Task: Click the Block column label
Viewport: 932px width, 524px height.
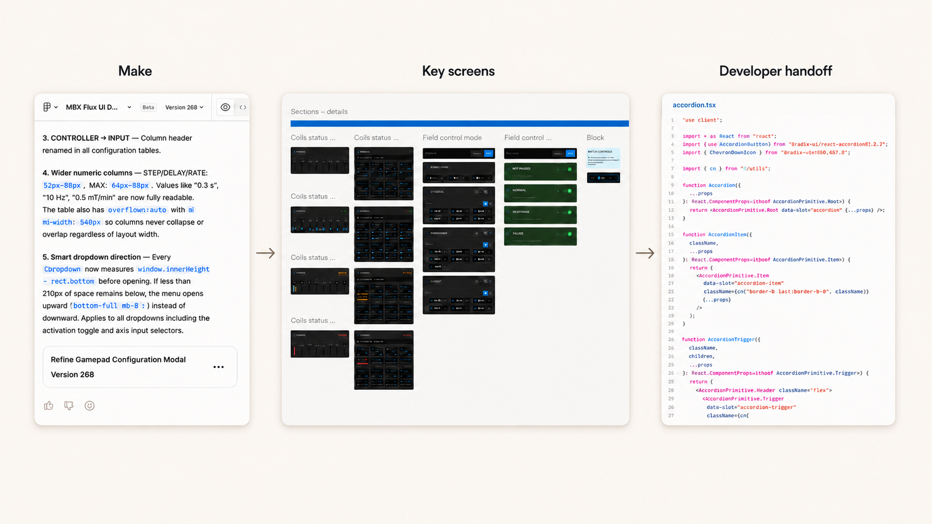Action: coord(595,138)
